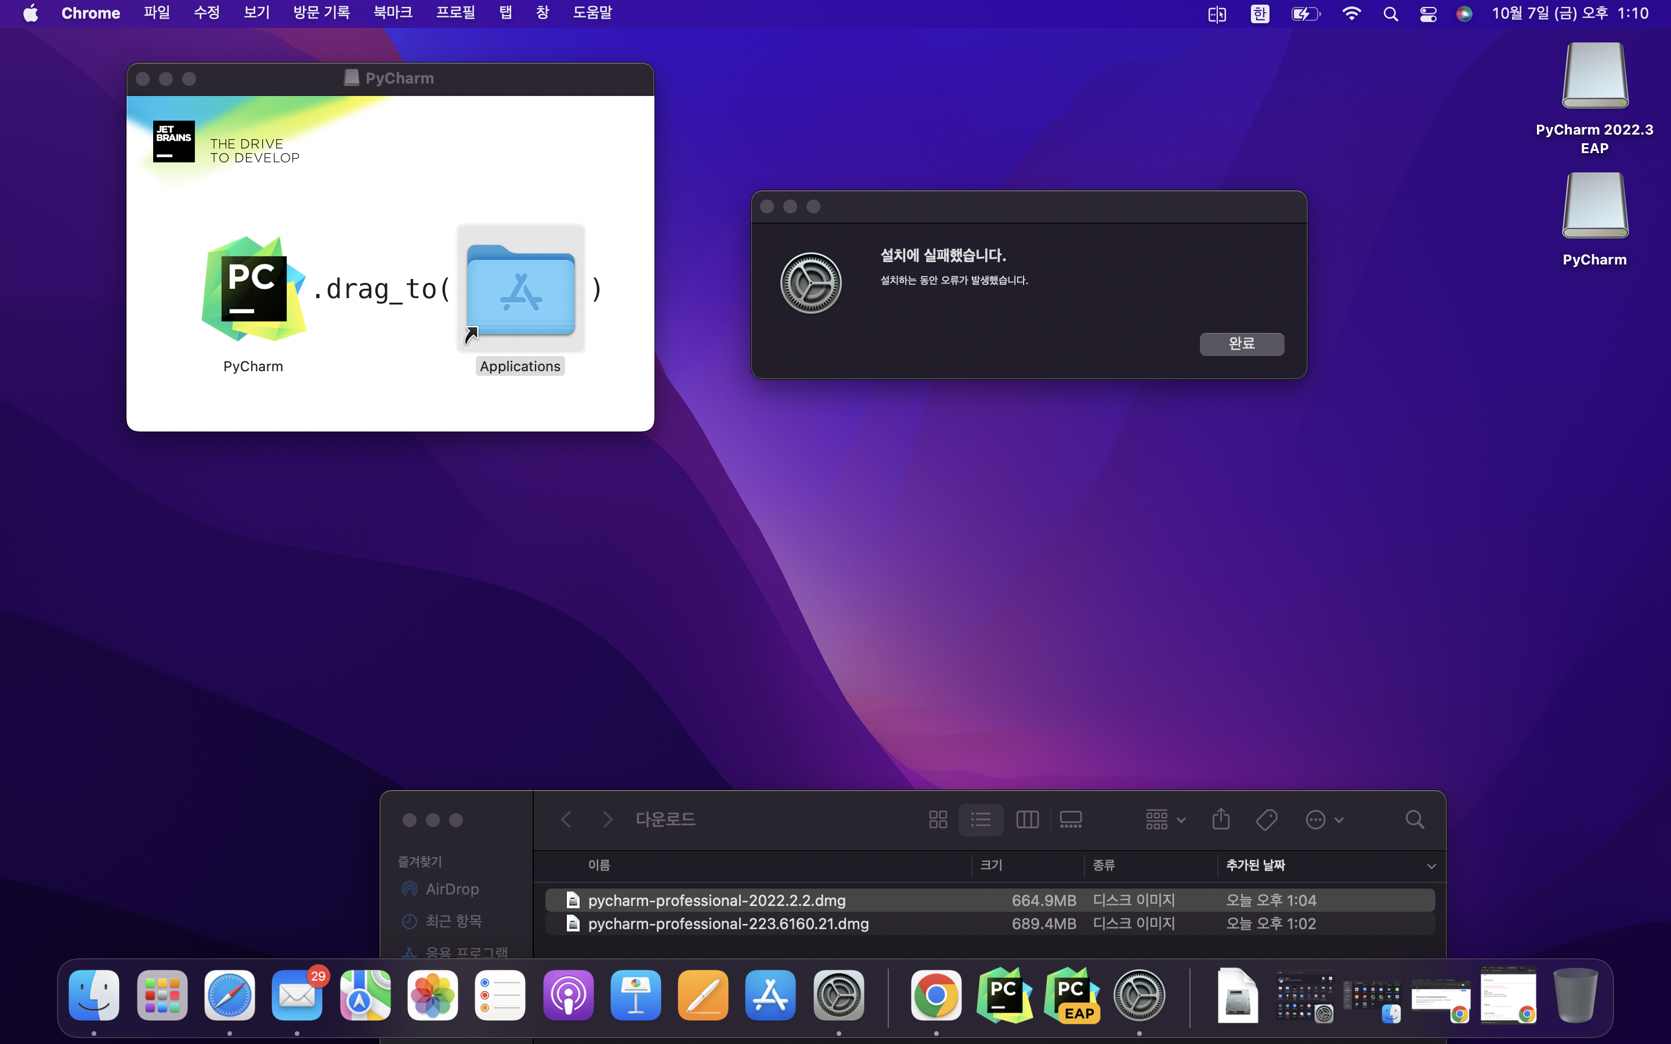Click the battery status icon
The image size is (1671, 1044).
pyautogui.click(x=1305, y=14)
